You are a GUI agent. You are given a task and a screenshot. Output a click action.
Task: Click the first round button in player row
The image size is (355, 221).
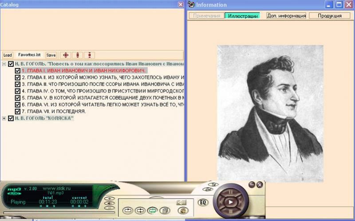pos(128,210)
